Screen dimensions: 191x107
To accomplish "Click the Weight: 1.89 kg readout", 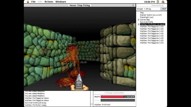I will tap(144, 9).
